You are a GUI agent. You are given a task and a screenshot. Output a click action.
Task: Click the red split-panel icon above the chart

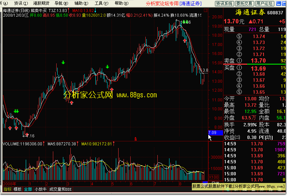point(206,10)
